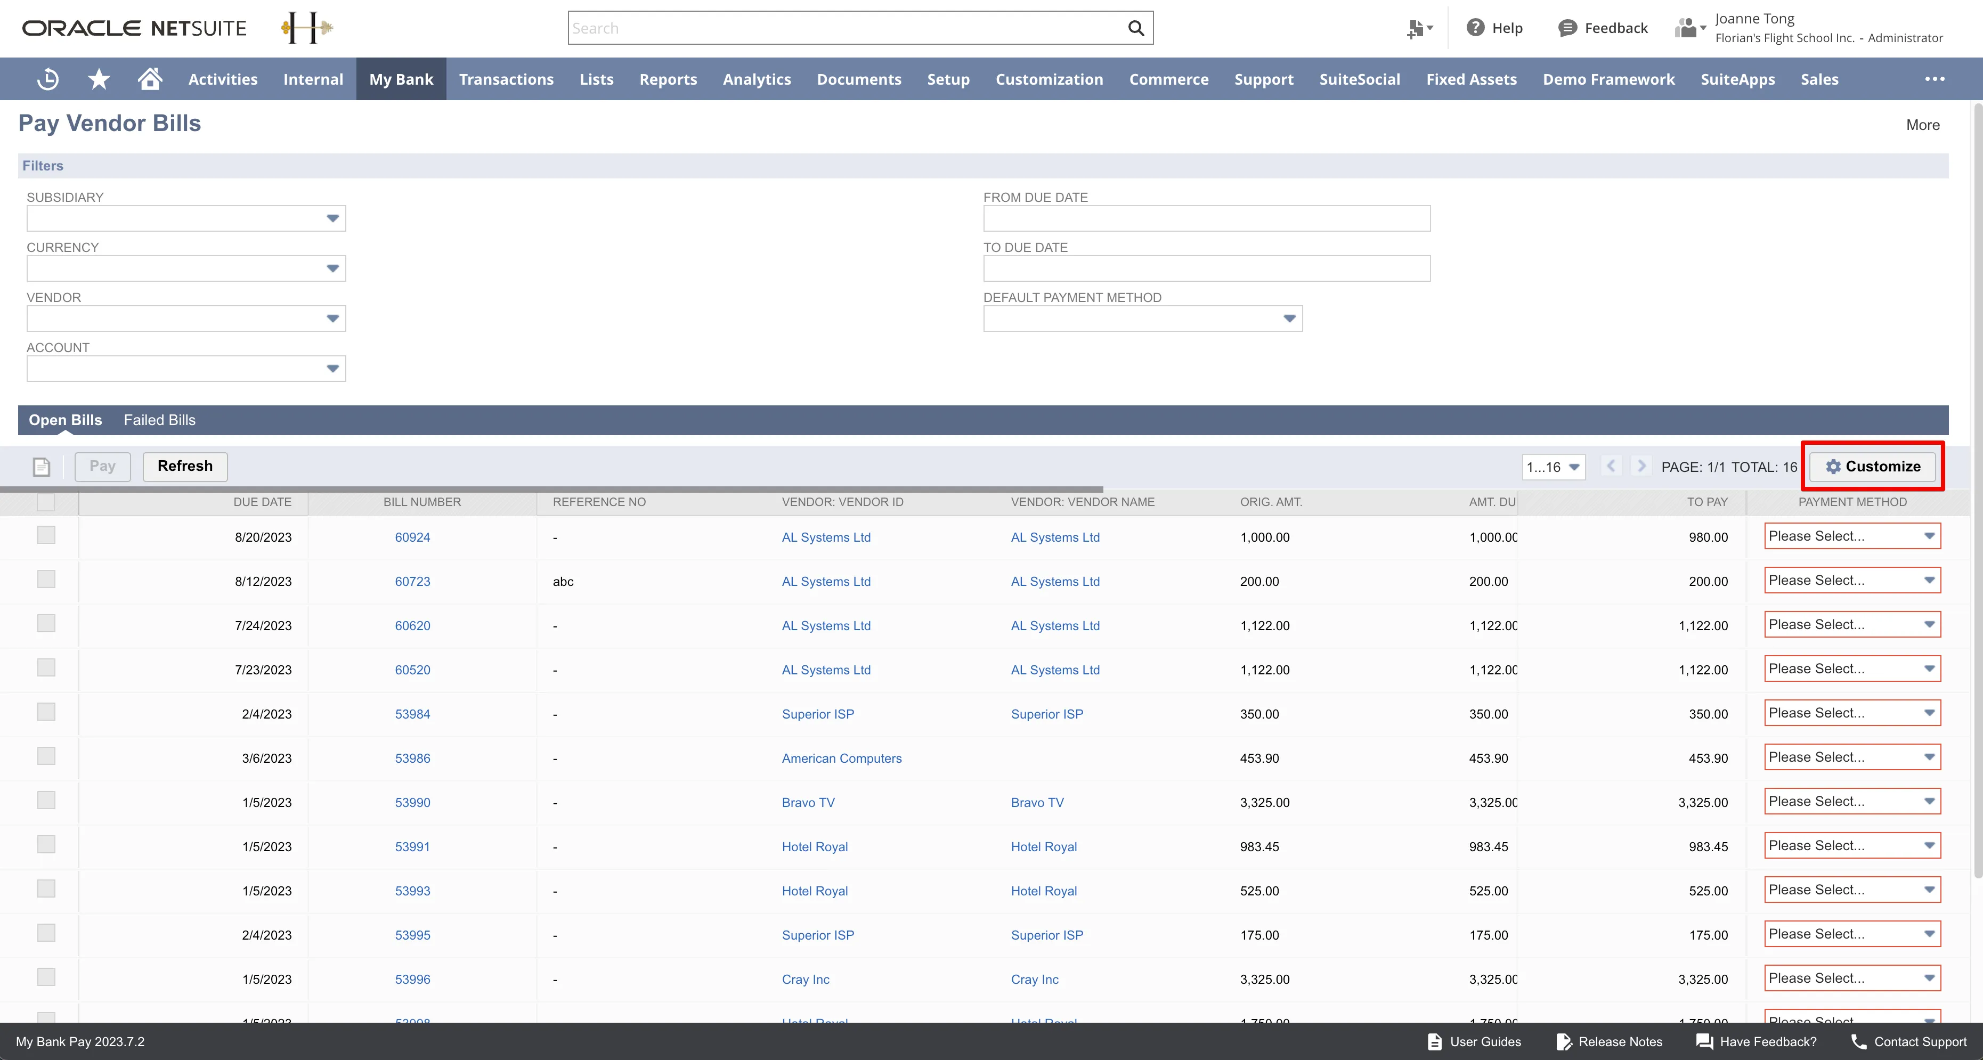Viewport: 1983px width, 1060px height.
Task: Open the Setup menu
Action: click(x=948, y=79)
